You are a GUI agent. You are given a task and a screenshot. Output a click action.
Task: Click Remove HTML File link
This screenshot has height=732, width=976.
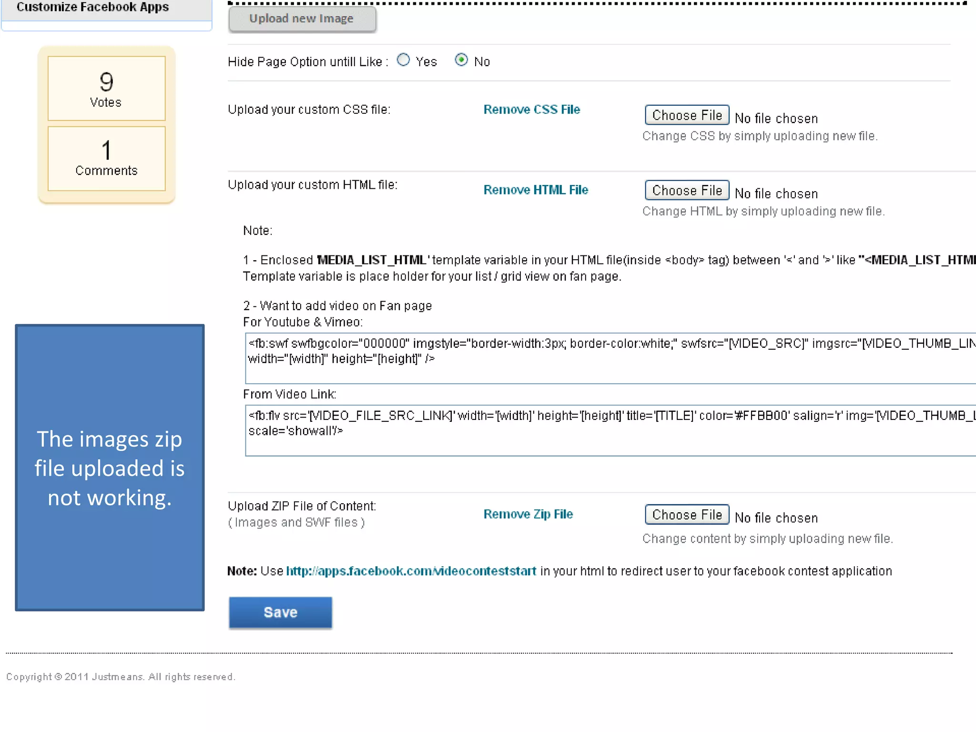point(536,190)
